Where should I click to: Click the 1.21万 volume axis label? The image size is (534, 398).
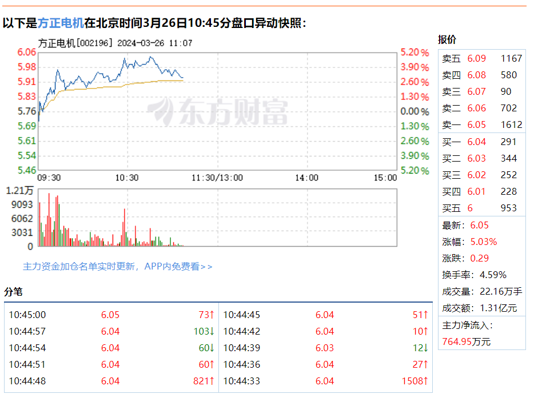tap(20, 191)
